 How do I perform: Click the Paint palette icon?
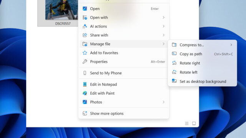pos(85,93)
